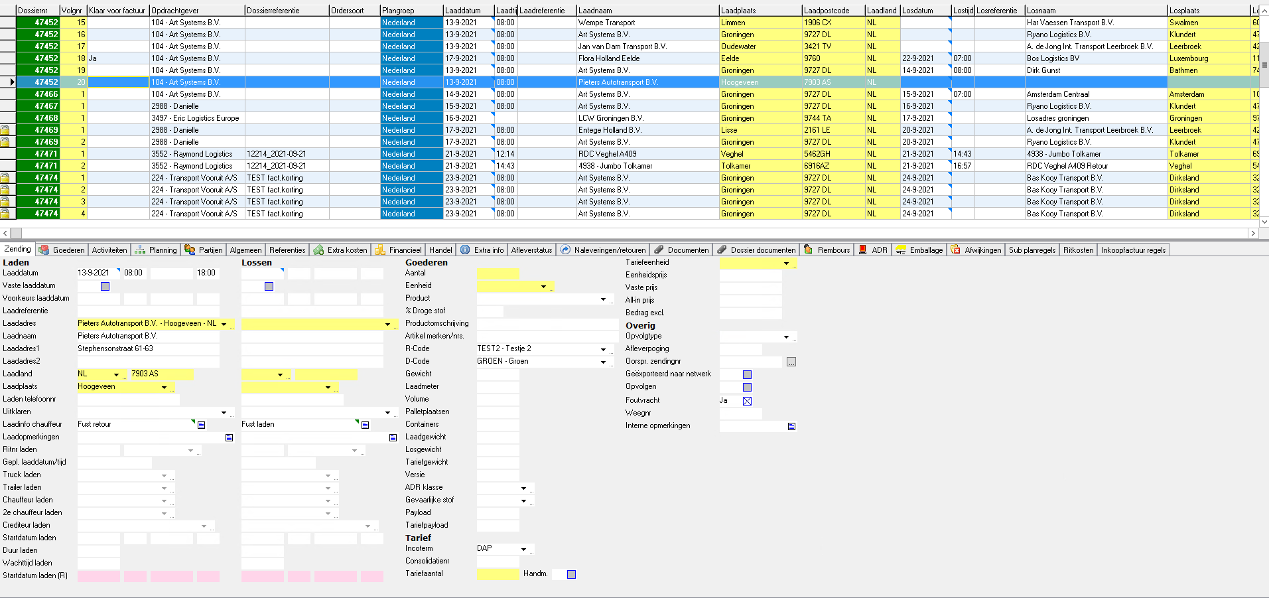Open the note icon for Interne opmerkingen
Screen dimensions: 1269x598
click(791, 426)
